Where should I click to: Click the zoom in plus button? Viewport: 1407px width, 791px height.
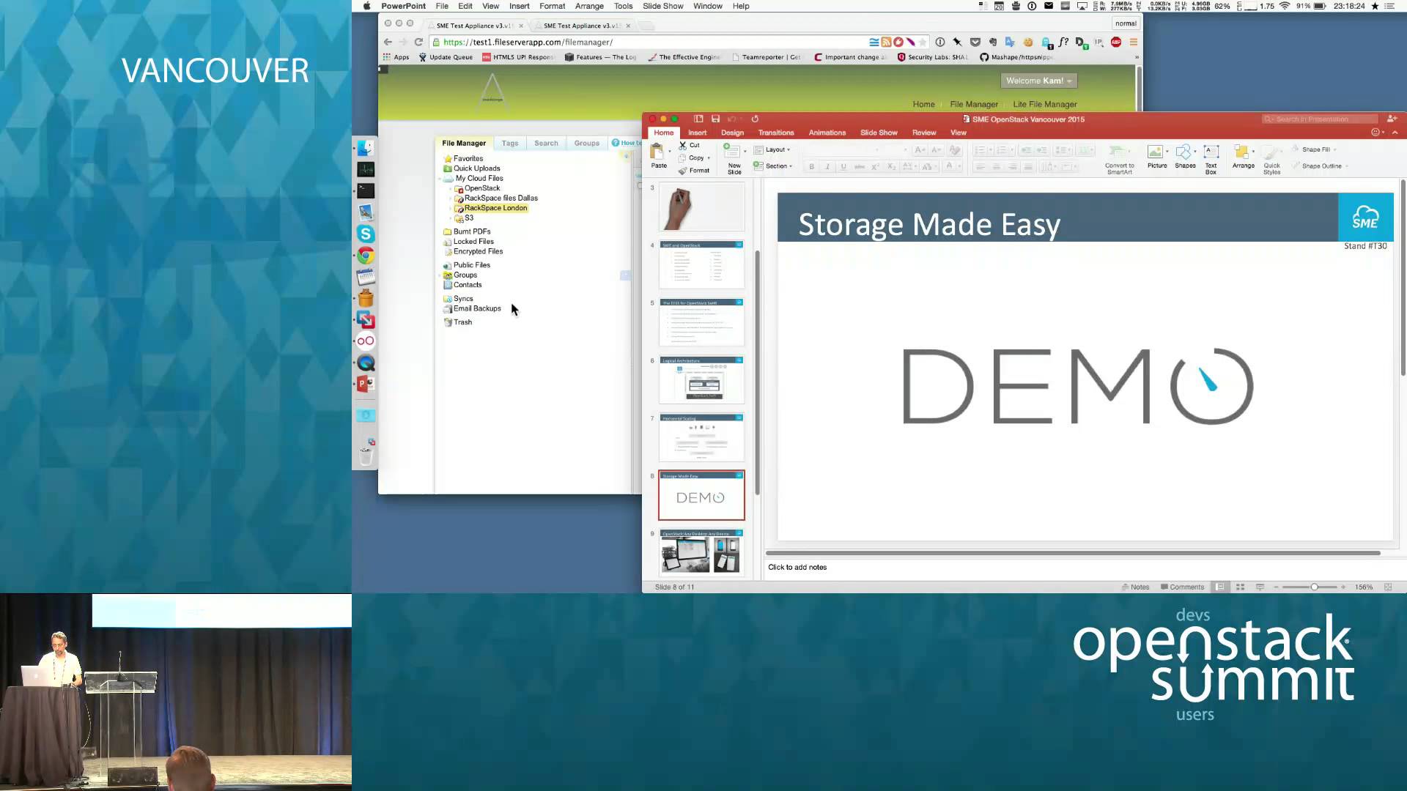(1343, 587)
